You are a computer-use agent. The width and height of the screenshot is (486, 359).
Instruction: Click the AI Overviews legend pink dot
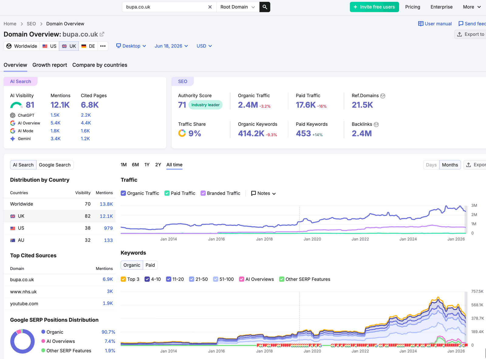(43, 341)
